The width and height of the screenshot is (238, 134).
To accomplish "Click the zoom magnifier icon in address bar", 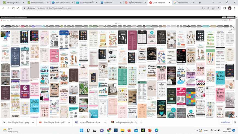I will pos(209,8).
